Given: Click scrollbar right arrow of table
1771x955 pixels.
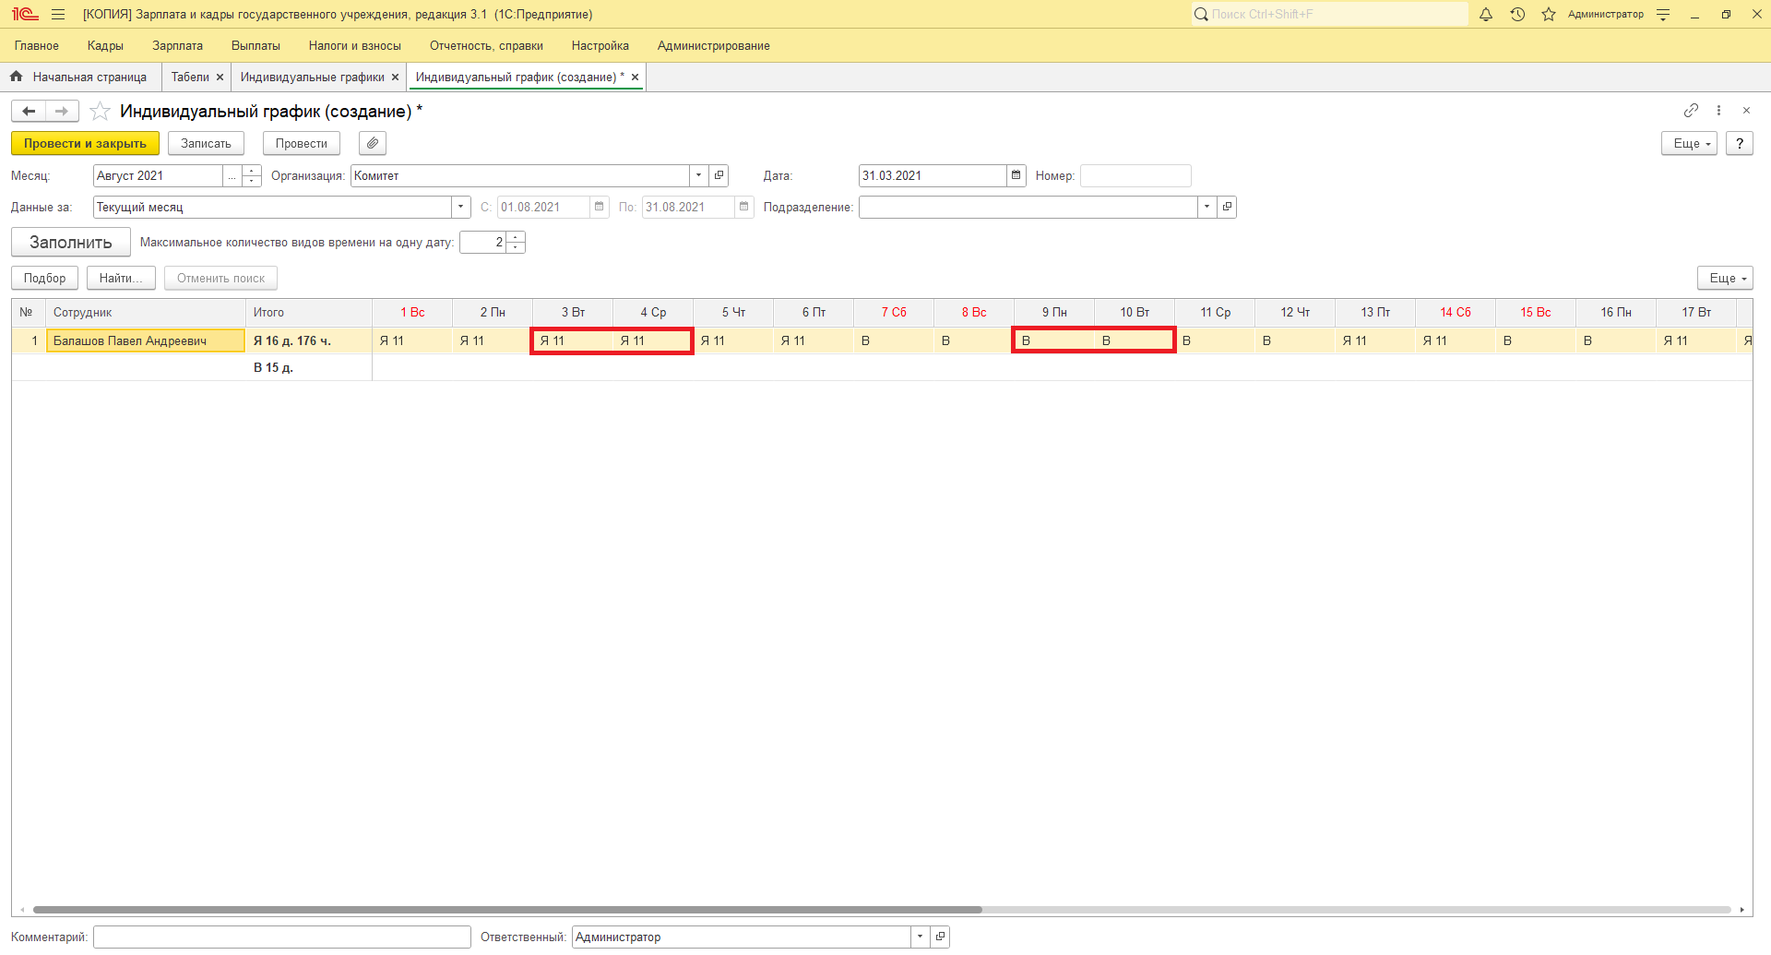Looking at the screenshot, I should click(1741, 910).
